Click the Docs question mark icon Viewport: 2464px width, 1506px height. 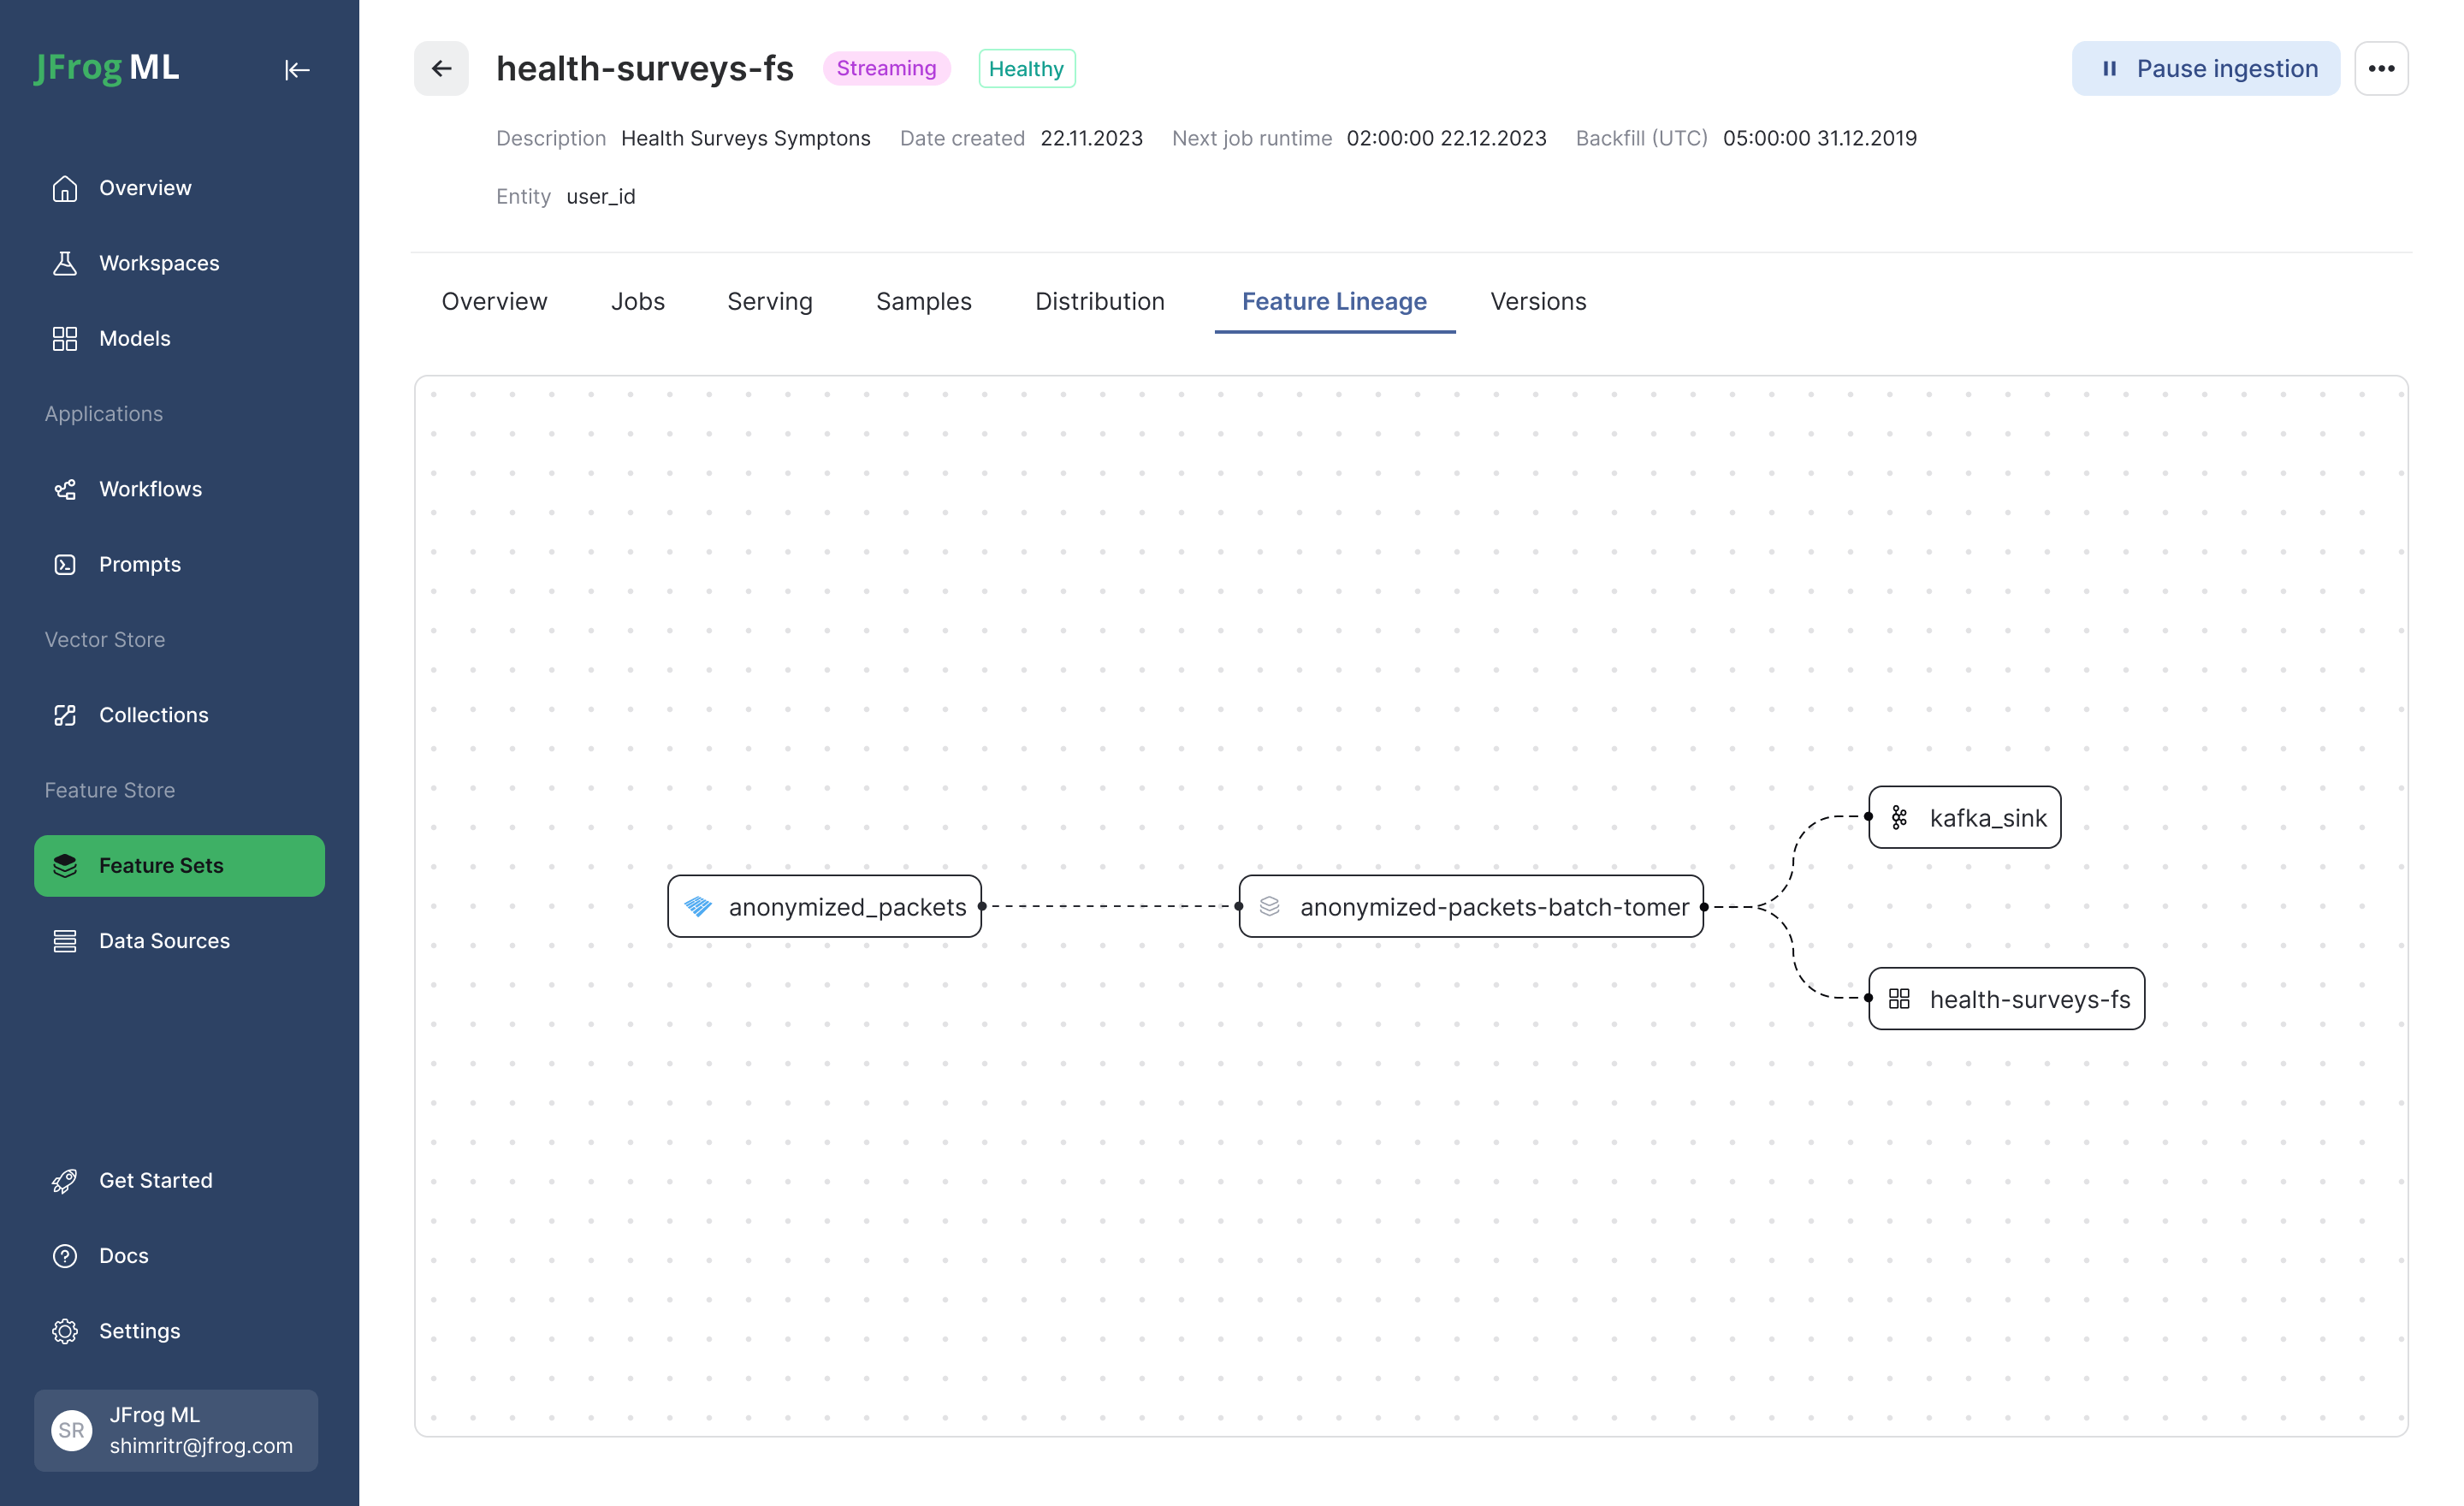65,1255
